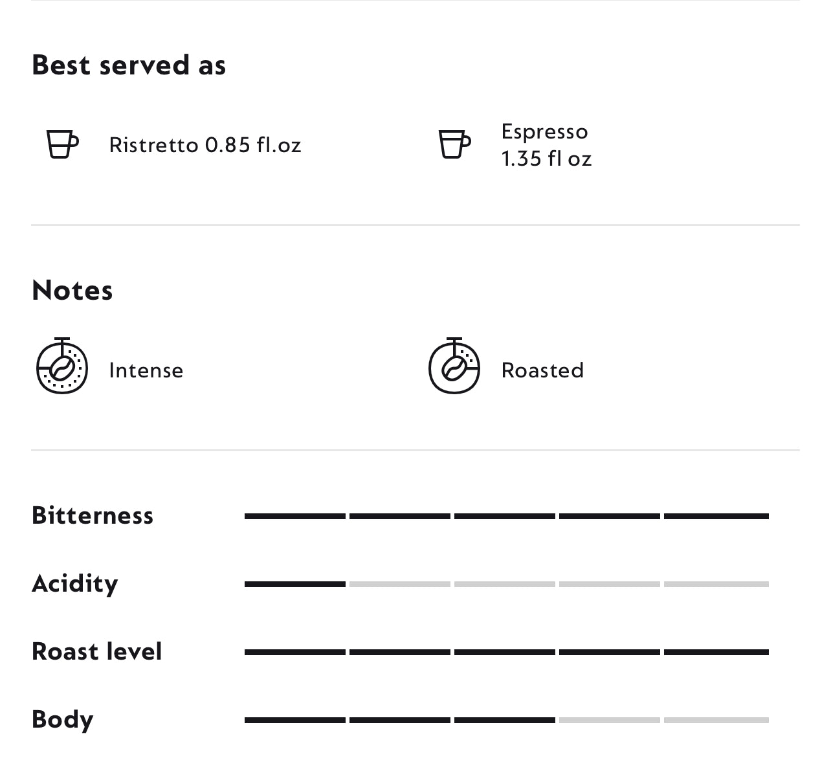Viewport: 831px width, 760px height.
Task: Tap the Intense coffee bean icon
Action: (x=62, y=367)
